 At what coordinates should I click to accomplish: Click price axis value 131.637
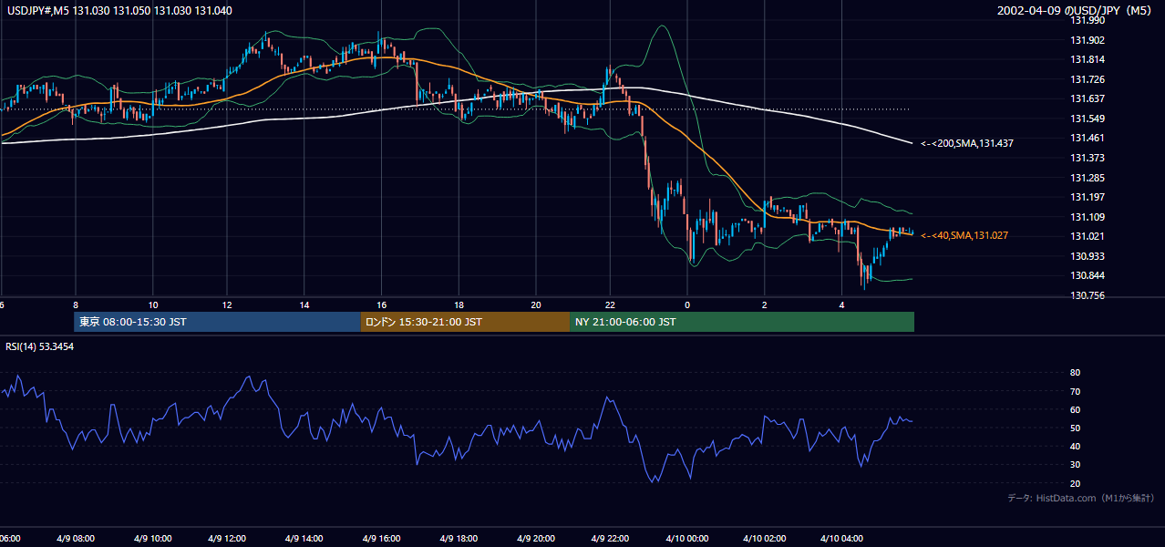click(x=1088, y=99)
